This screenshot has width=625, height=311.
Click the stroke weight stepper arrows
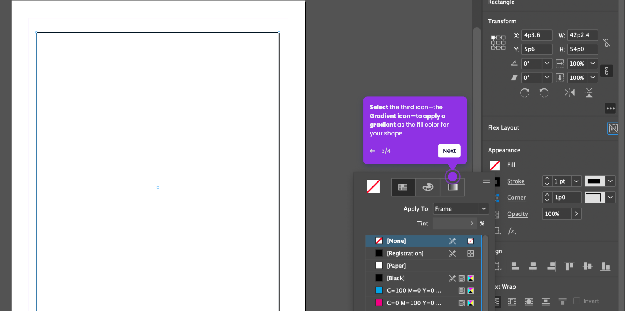547,181
